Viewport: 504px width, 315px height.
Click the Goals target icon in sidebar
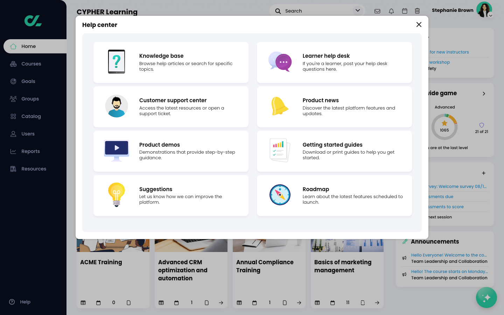pos(13,81)
